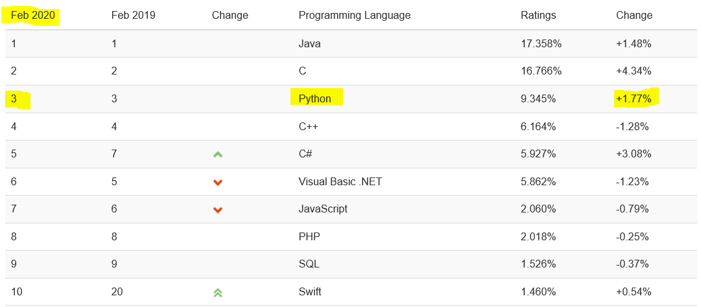701x307 pixels.
Task: Click the red down arrow for Visual Basic .NET
Action: click(218, 182)
